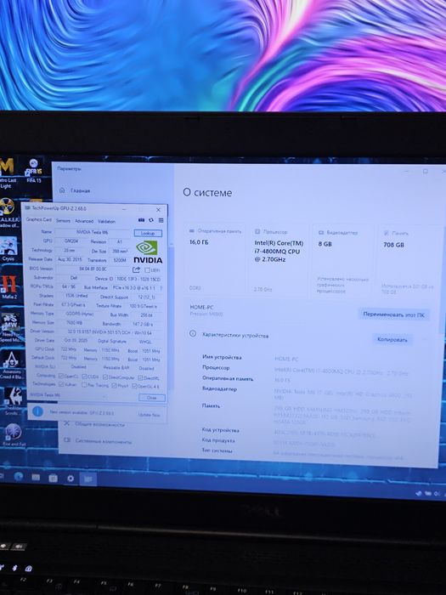Open Elder Scrolls desktop shortcut
The image size is (446, 595).
[x=13, y=400]
